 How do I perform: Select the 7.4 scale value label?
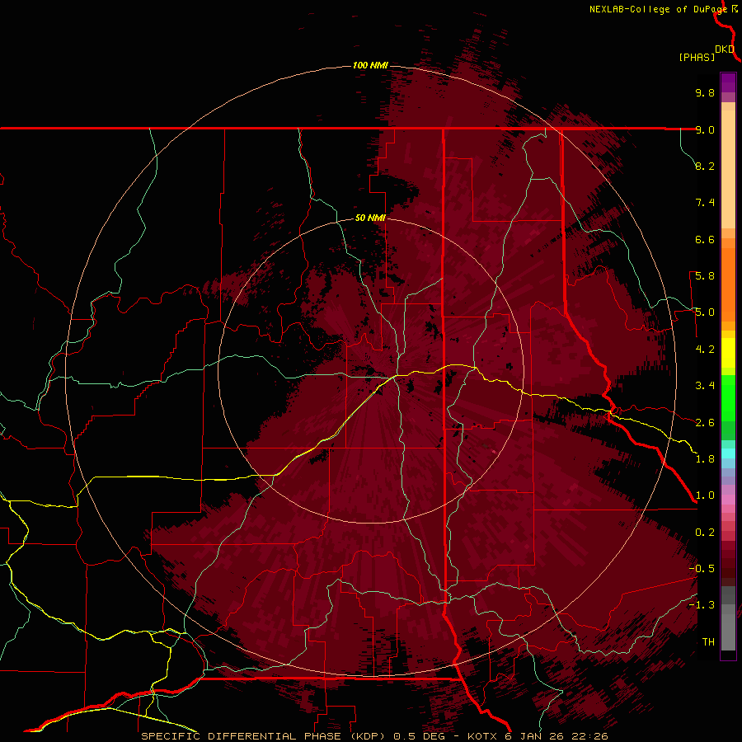[x=705, y=203]
